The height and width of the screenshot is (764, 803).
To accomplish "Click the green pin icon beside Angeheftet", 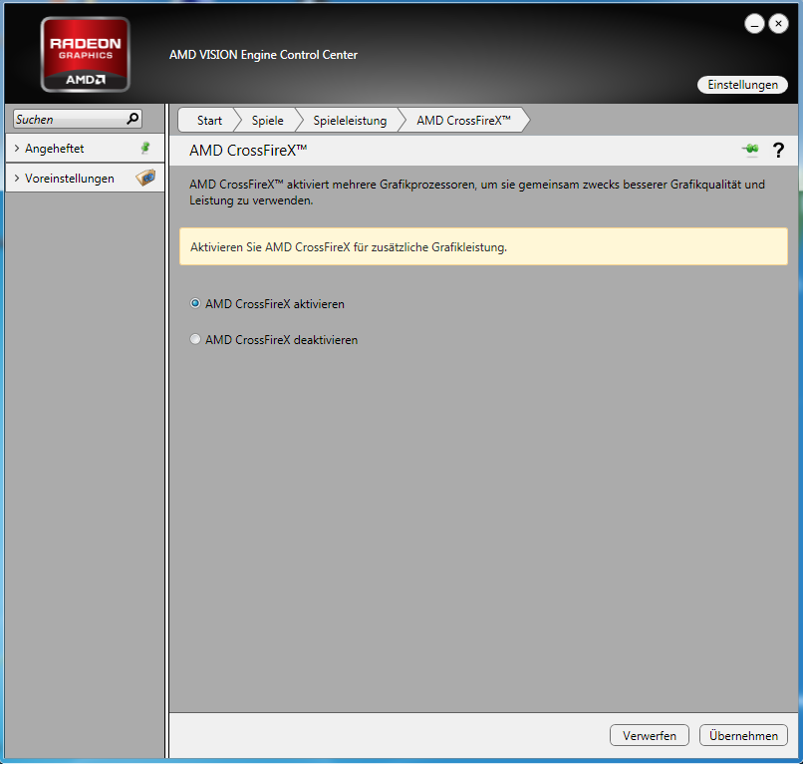I will point(145,149).
